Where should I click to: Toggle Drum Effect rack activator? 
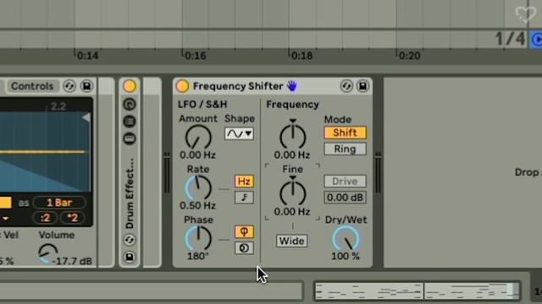130,86
